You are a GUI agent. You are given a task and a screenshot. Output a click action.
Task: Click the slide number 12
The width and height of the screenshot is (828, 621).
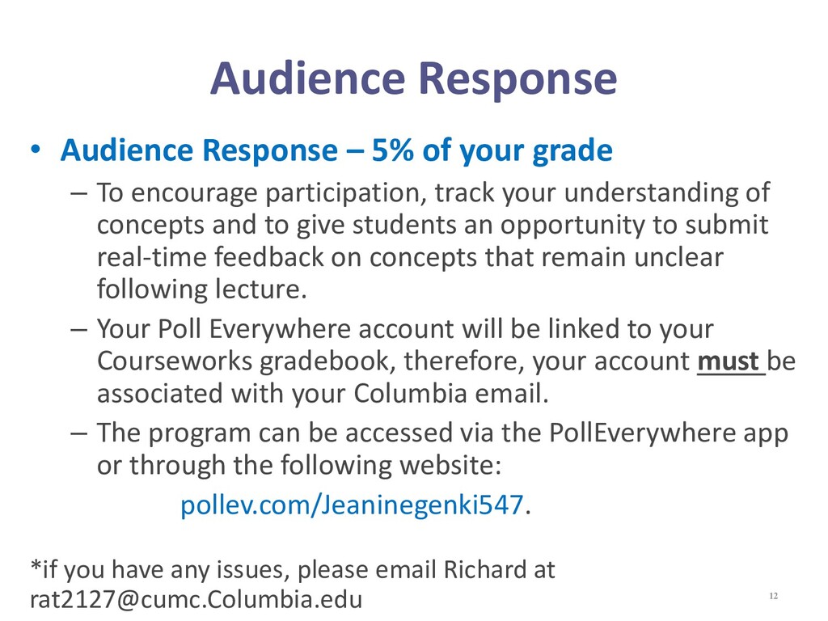tap(774, 596)
